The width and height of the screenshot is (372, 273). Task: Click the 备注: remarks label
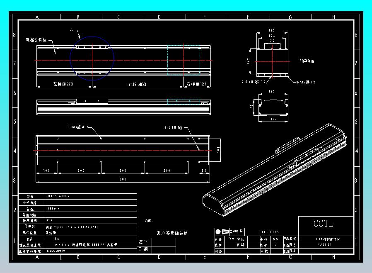pos(149,220)
